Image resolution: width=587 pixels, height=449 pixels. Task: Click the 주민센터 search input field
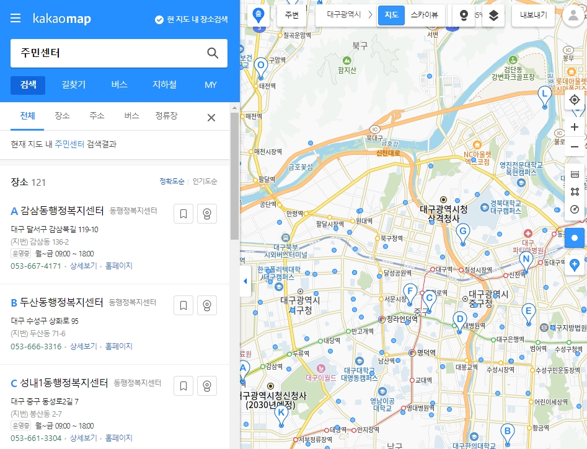(x=93, y=54)
